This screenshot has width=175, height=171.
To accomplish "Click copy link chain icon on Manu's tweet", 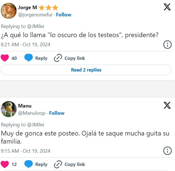I will (58, 164).
